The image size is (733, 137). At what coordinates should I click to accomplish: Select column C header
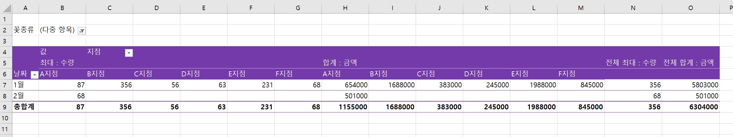pyautogui.click(x=109, y=8)
